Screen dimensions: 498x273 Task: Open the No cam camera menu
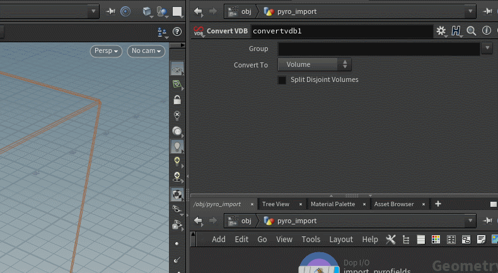tap(146, 51)
